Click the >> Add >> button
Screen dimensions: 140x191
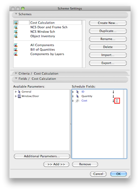[56, 164]
